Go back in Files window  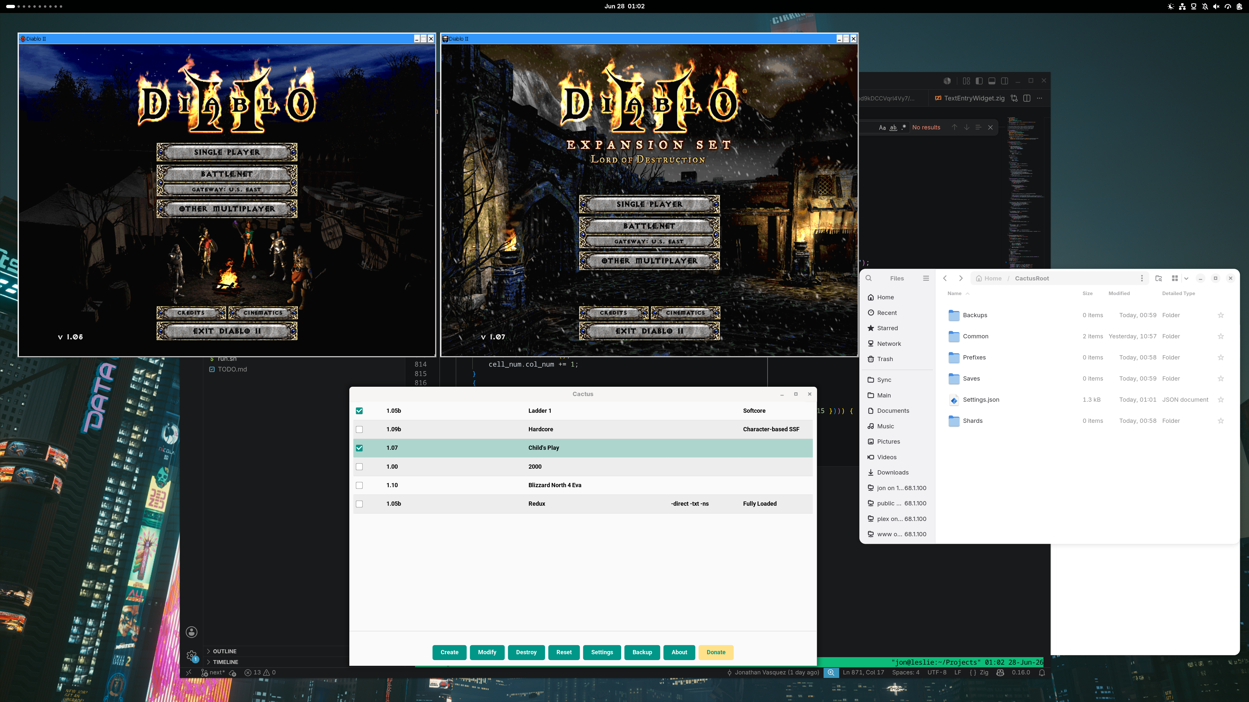tap(945, 278)
